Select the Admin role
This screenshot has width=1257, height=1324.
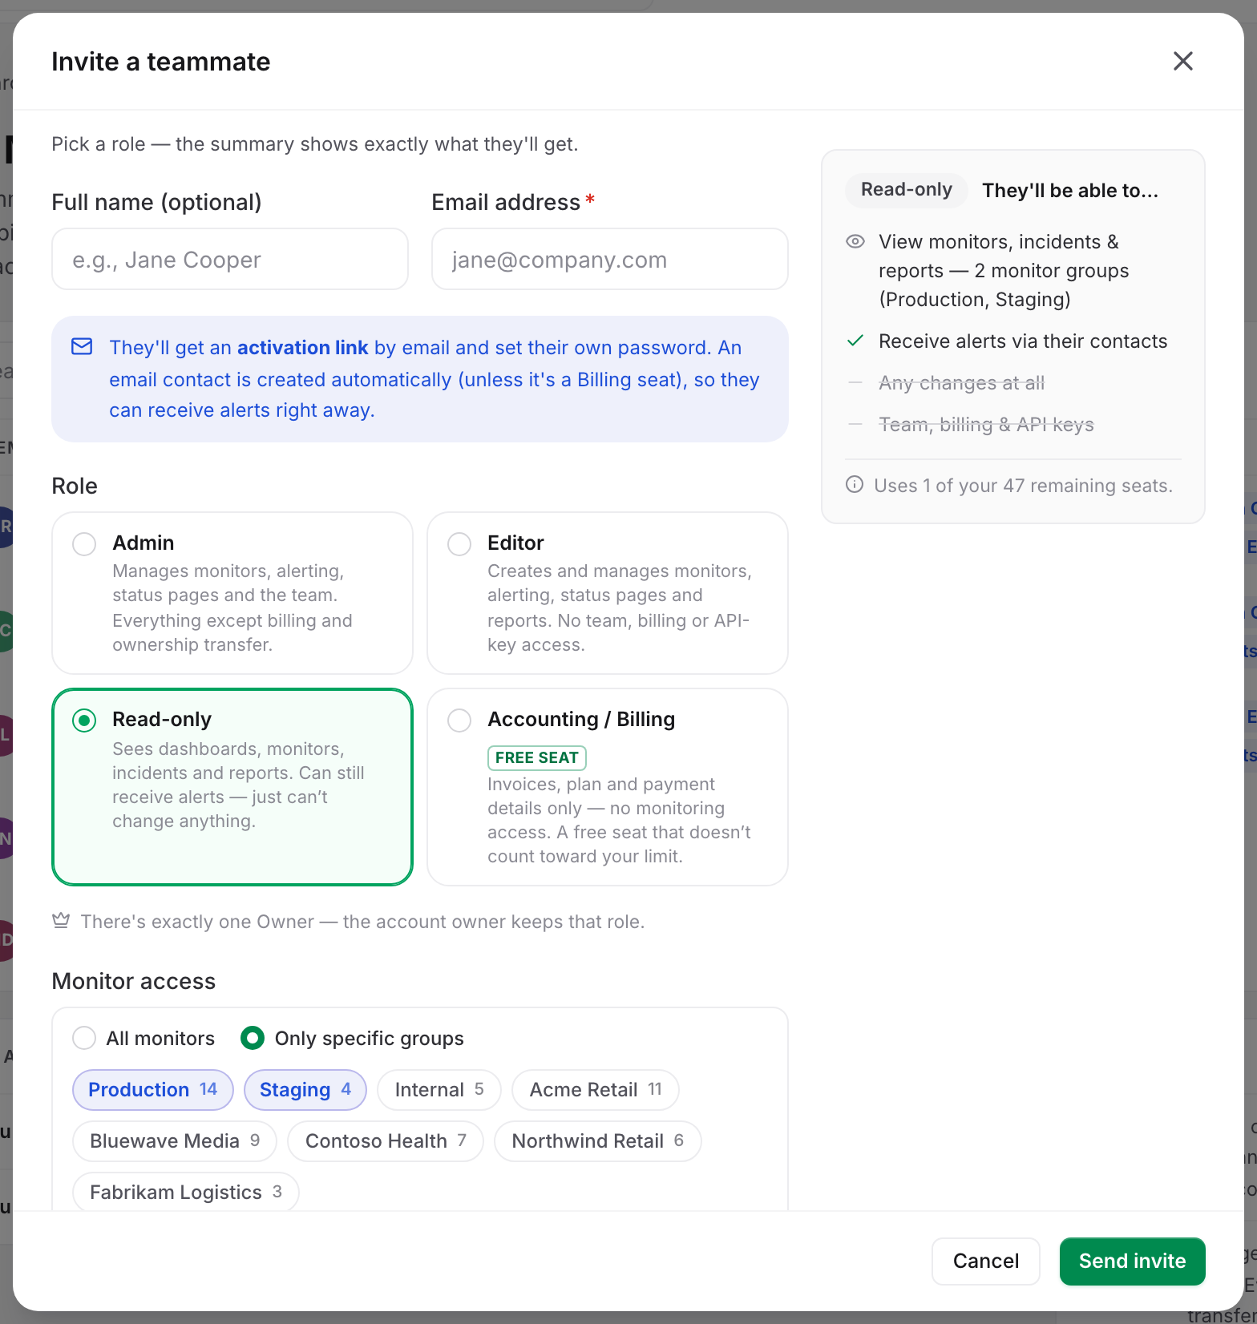tap(232, 593)
